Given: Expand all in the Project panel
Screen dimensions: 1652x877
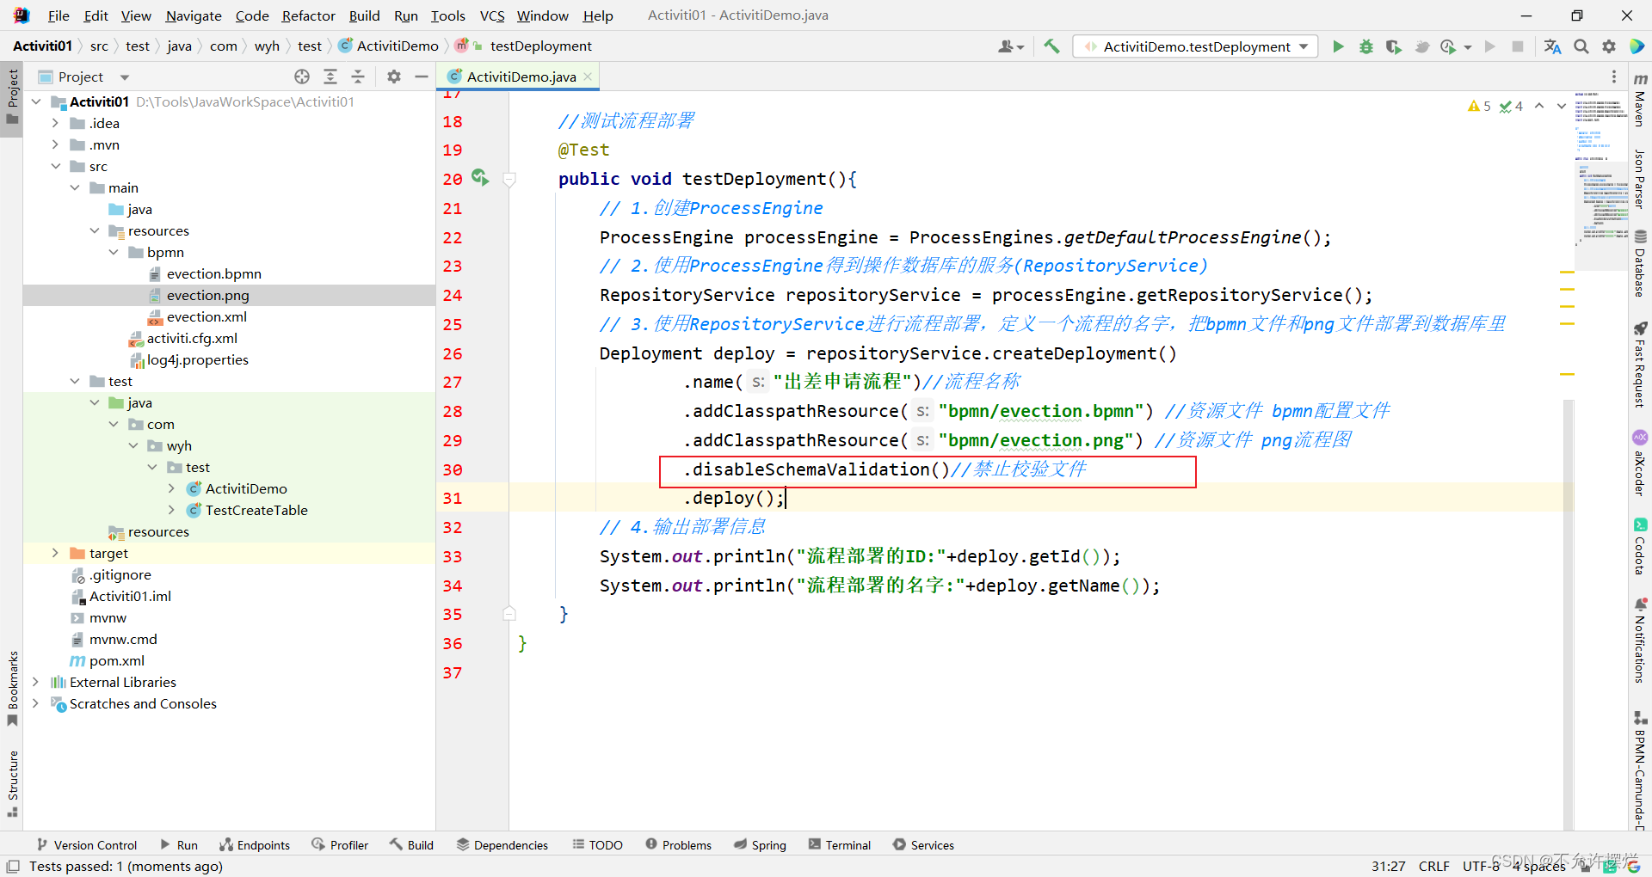Looking at the screenshot, I should click(x=330, y=77).
